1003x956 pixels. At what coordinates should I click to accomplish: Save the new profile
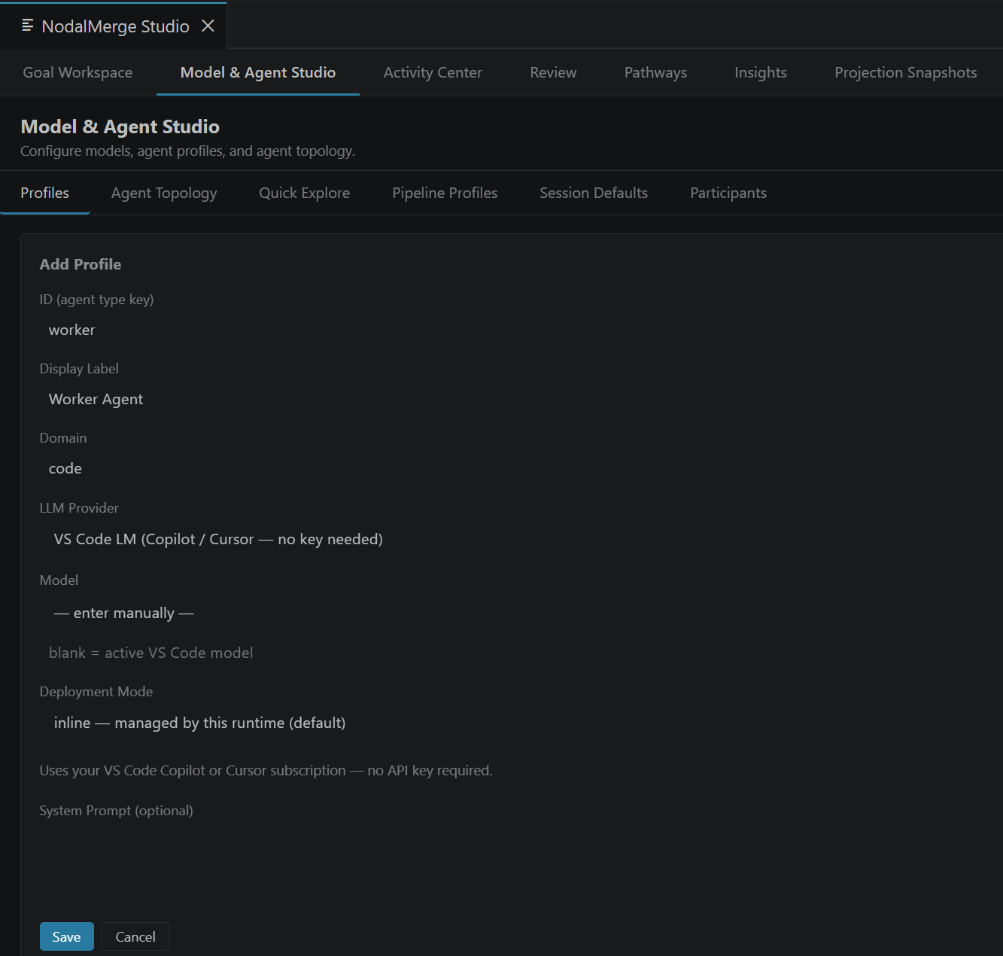point(66,936)
